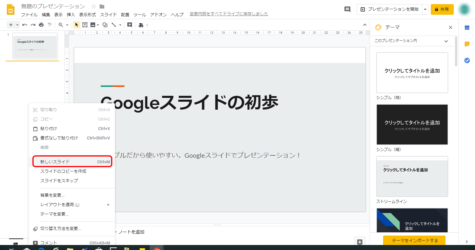Screen dimensions: 475x250
Task: Open the Insert menu
Action: (71, 14)
